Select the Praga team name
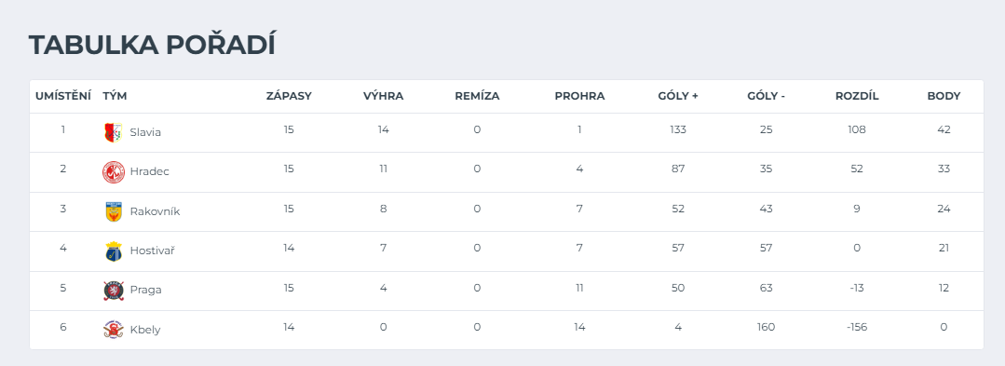 click(x=145, y=290)
